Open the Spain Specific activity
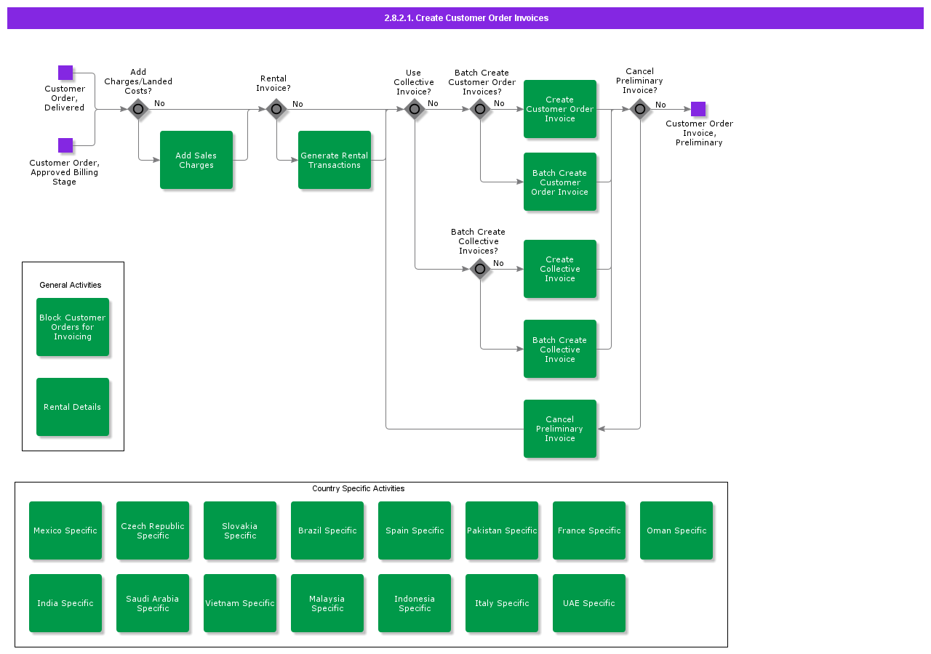This screenshot has width=931, height=654. click(x=415, y=530)
